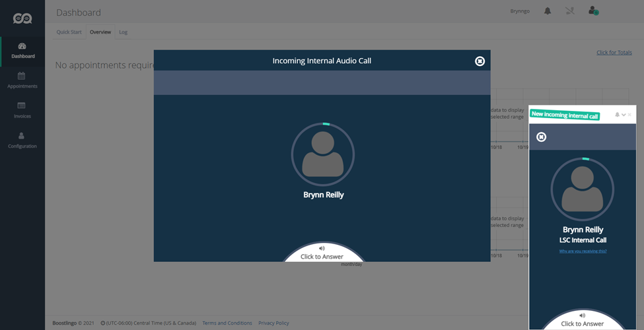Collapse the call popup with its chevron
The image size is (644, 330).
(x=624, y=115)
